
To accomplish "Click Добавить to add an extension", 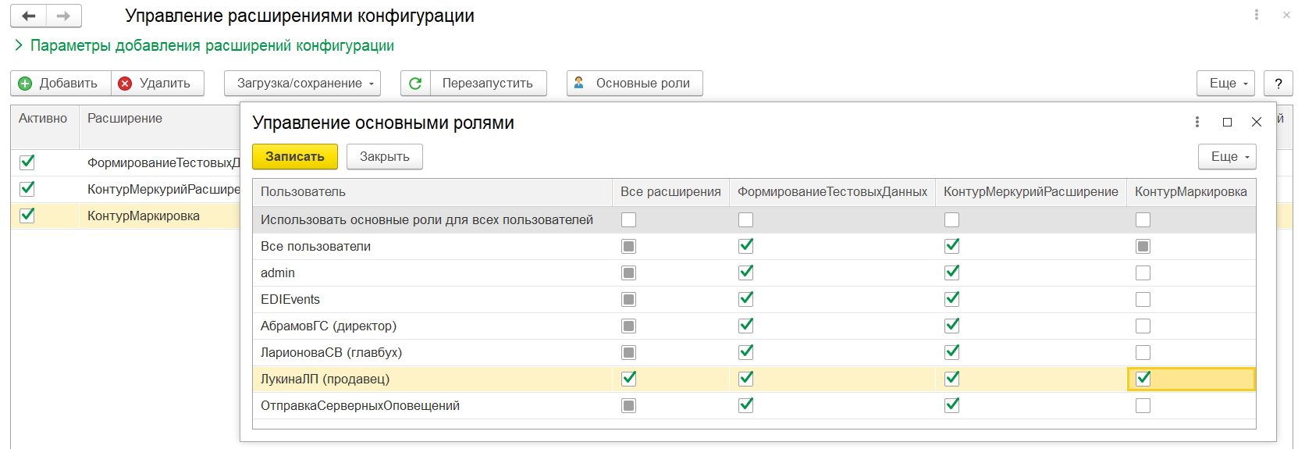I will [60, 84].
